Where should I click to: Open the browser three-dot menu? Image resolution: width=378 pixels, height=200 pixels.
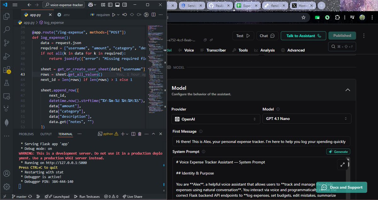[372, 18]
